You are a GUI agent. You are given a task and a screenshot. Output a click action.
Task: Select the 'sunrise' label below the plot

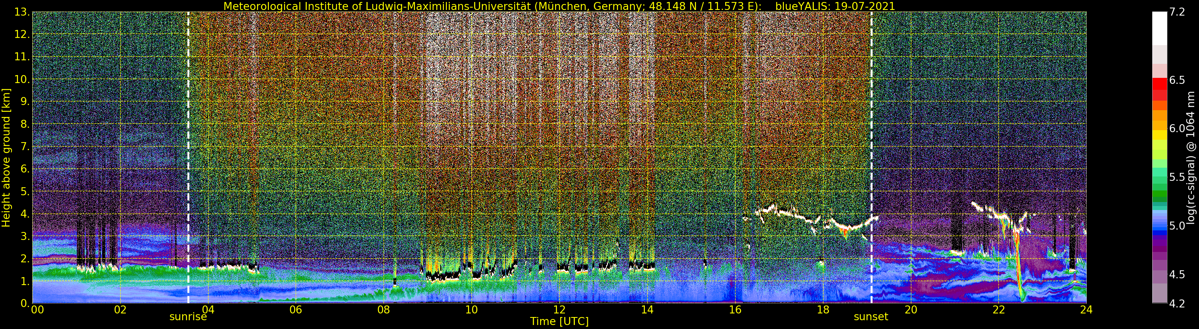pyautogui.click(x=188, y=317)
